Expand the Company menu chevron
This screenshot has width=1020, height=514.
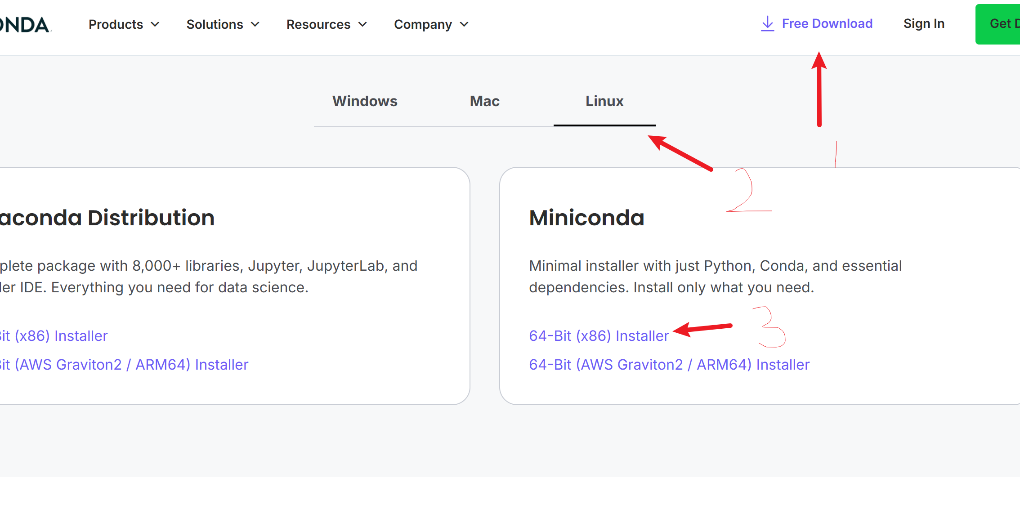[464, 24]
